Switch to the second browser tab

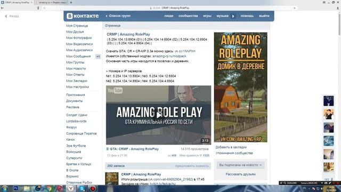coord(51,2)
